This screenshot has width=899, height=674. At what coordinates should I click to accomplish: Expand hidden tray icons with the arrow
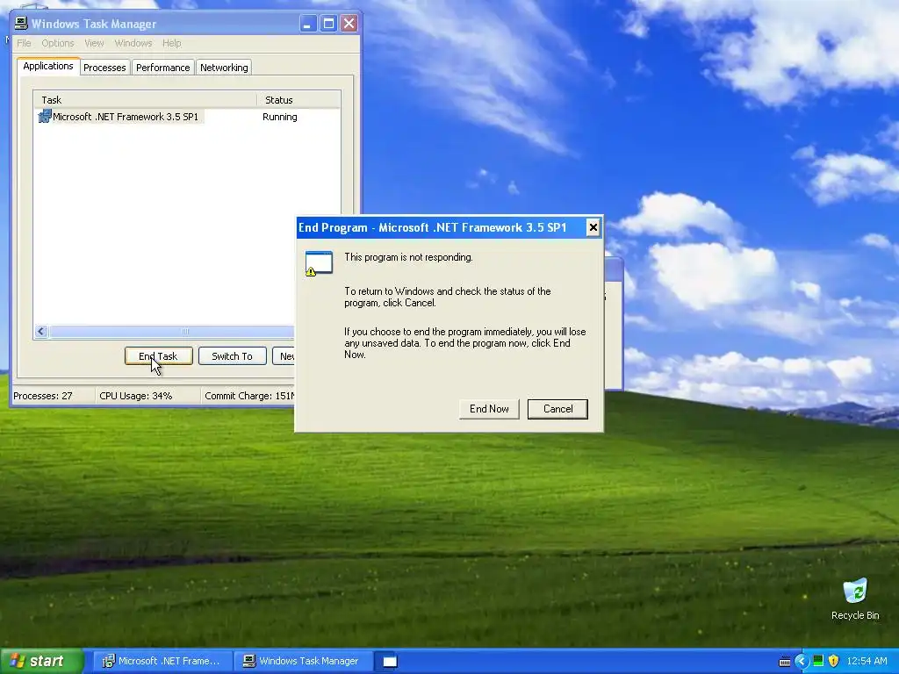point(801,661)
